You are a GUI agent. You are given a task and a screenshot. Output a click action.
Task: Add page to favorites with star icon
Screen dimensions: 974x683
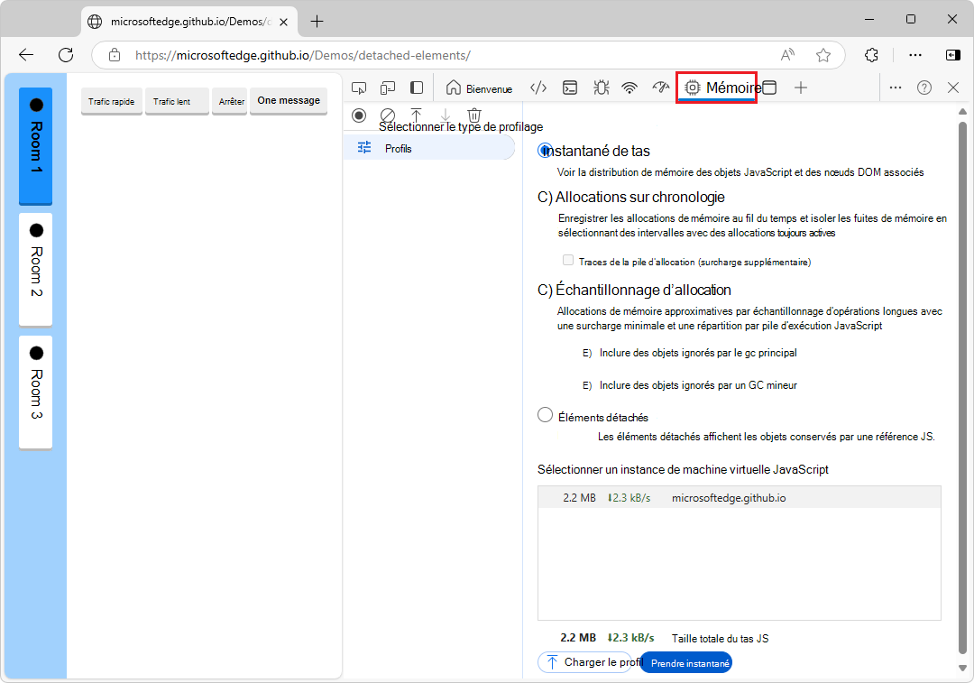[x=823, y=55]
